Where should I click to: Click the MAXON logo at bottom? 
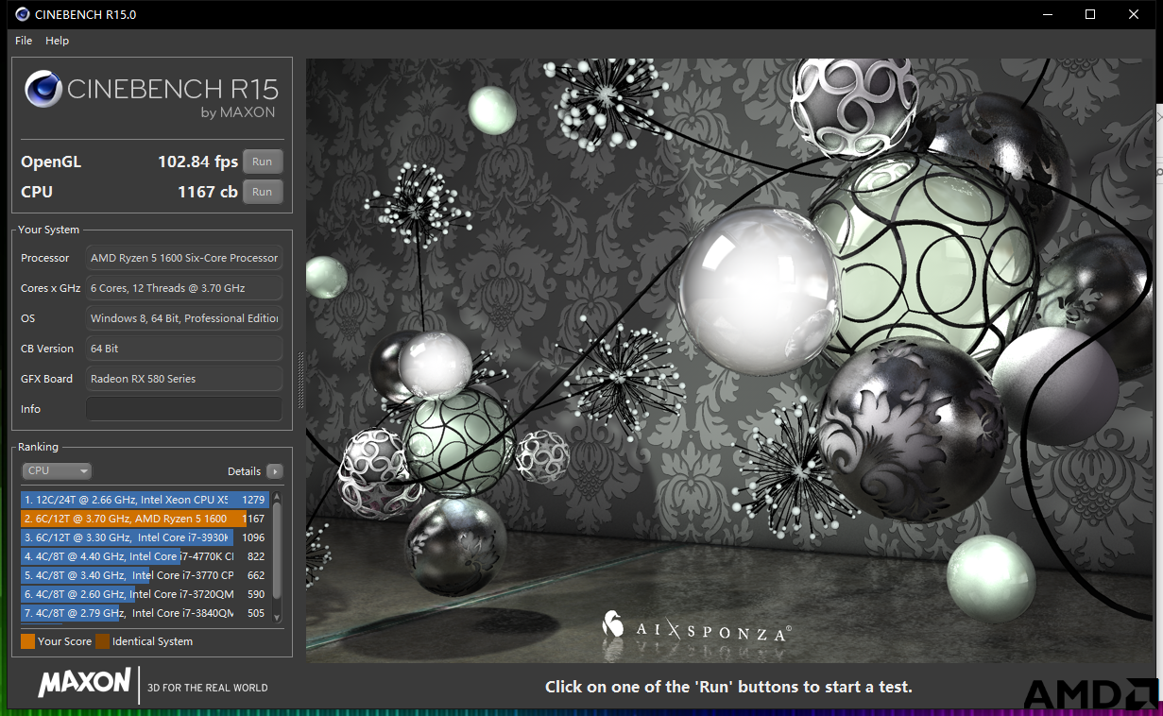click(x=84, y=683)
